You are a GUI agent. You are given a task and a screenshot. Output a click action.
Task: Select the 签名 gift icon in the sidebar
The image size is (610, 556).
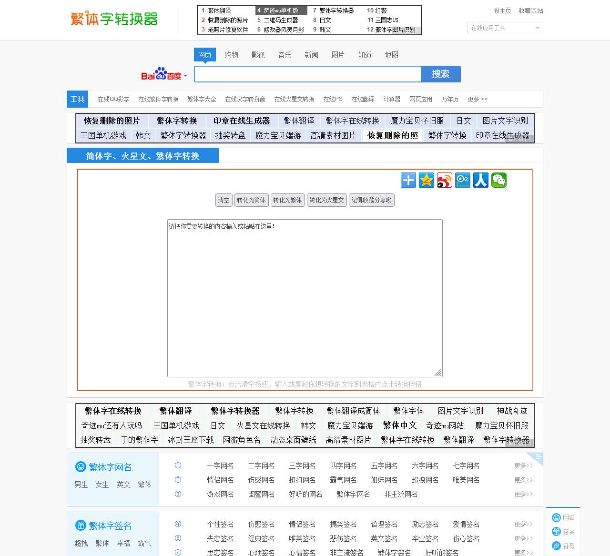[557, 532]
